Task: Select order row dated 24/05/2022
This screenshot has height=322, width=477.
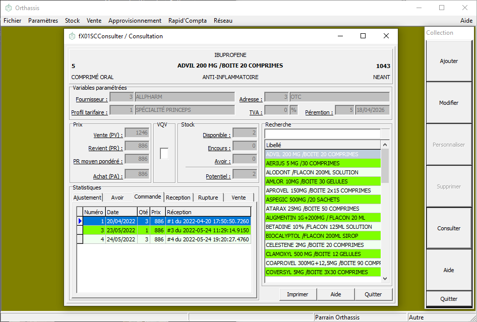Action: click(167, 239)
